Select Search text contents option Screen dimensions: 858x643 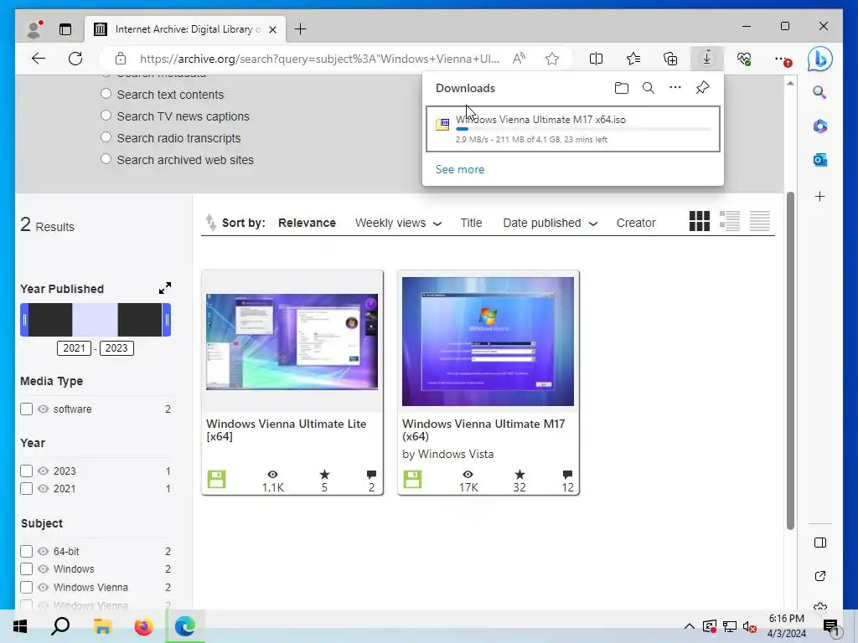tap(106, 94)
